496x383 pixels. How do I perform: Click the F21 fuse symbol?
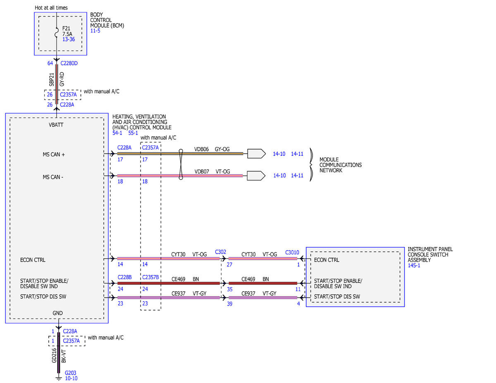57,32
